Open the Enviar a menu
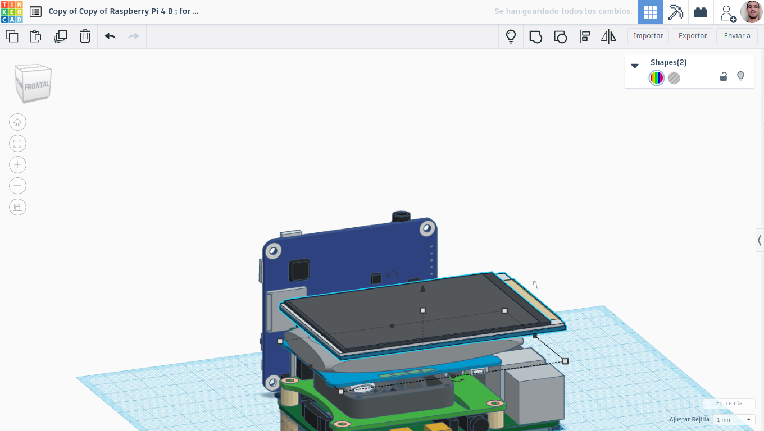 737,36
